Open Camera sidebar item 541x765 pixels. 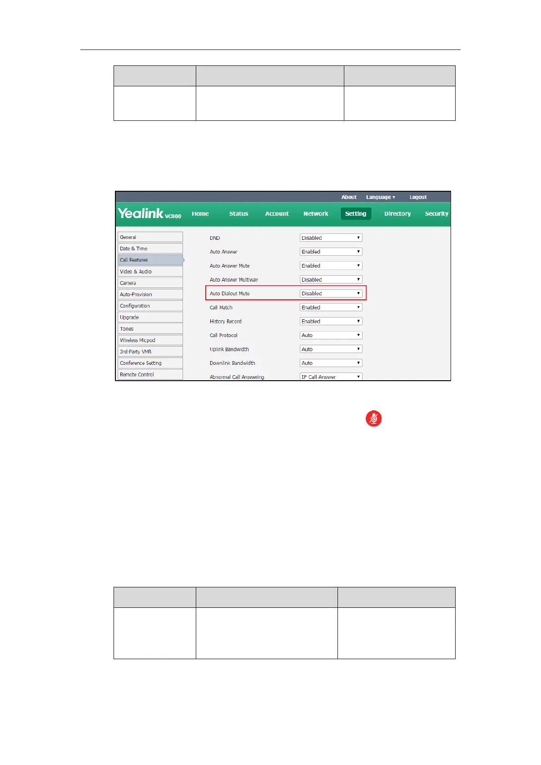150,283
